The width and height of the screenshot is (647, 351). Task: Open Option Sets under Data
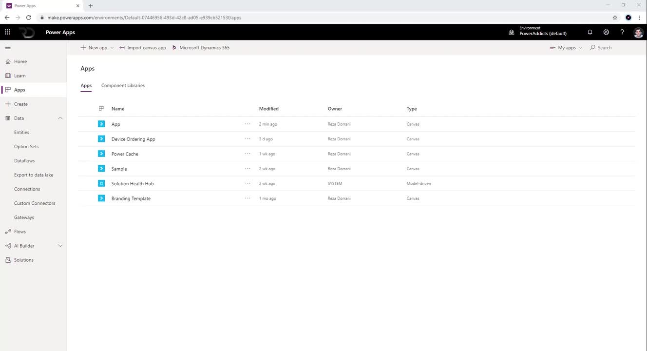tap(26, 146)
